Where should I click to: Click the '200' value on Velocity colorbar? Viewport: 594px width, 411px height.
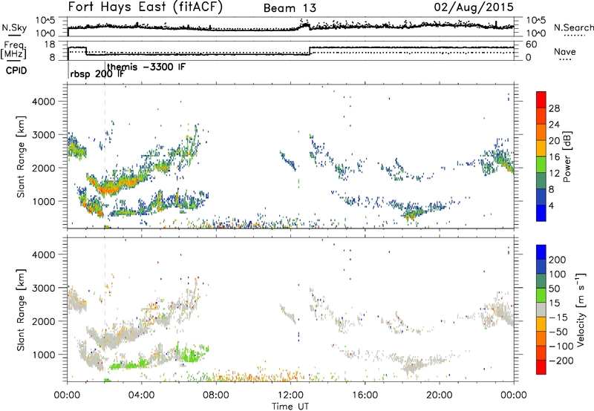(558, 260)
